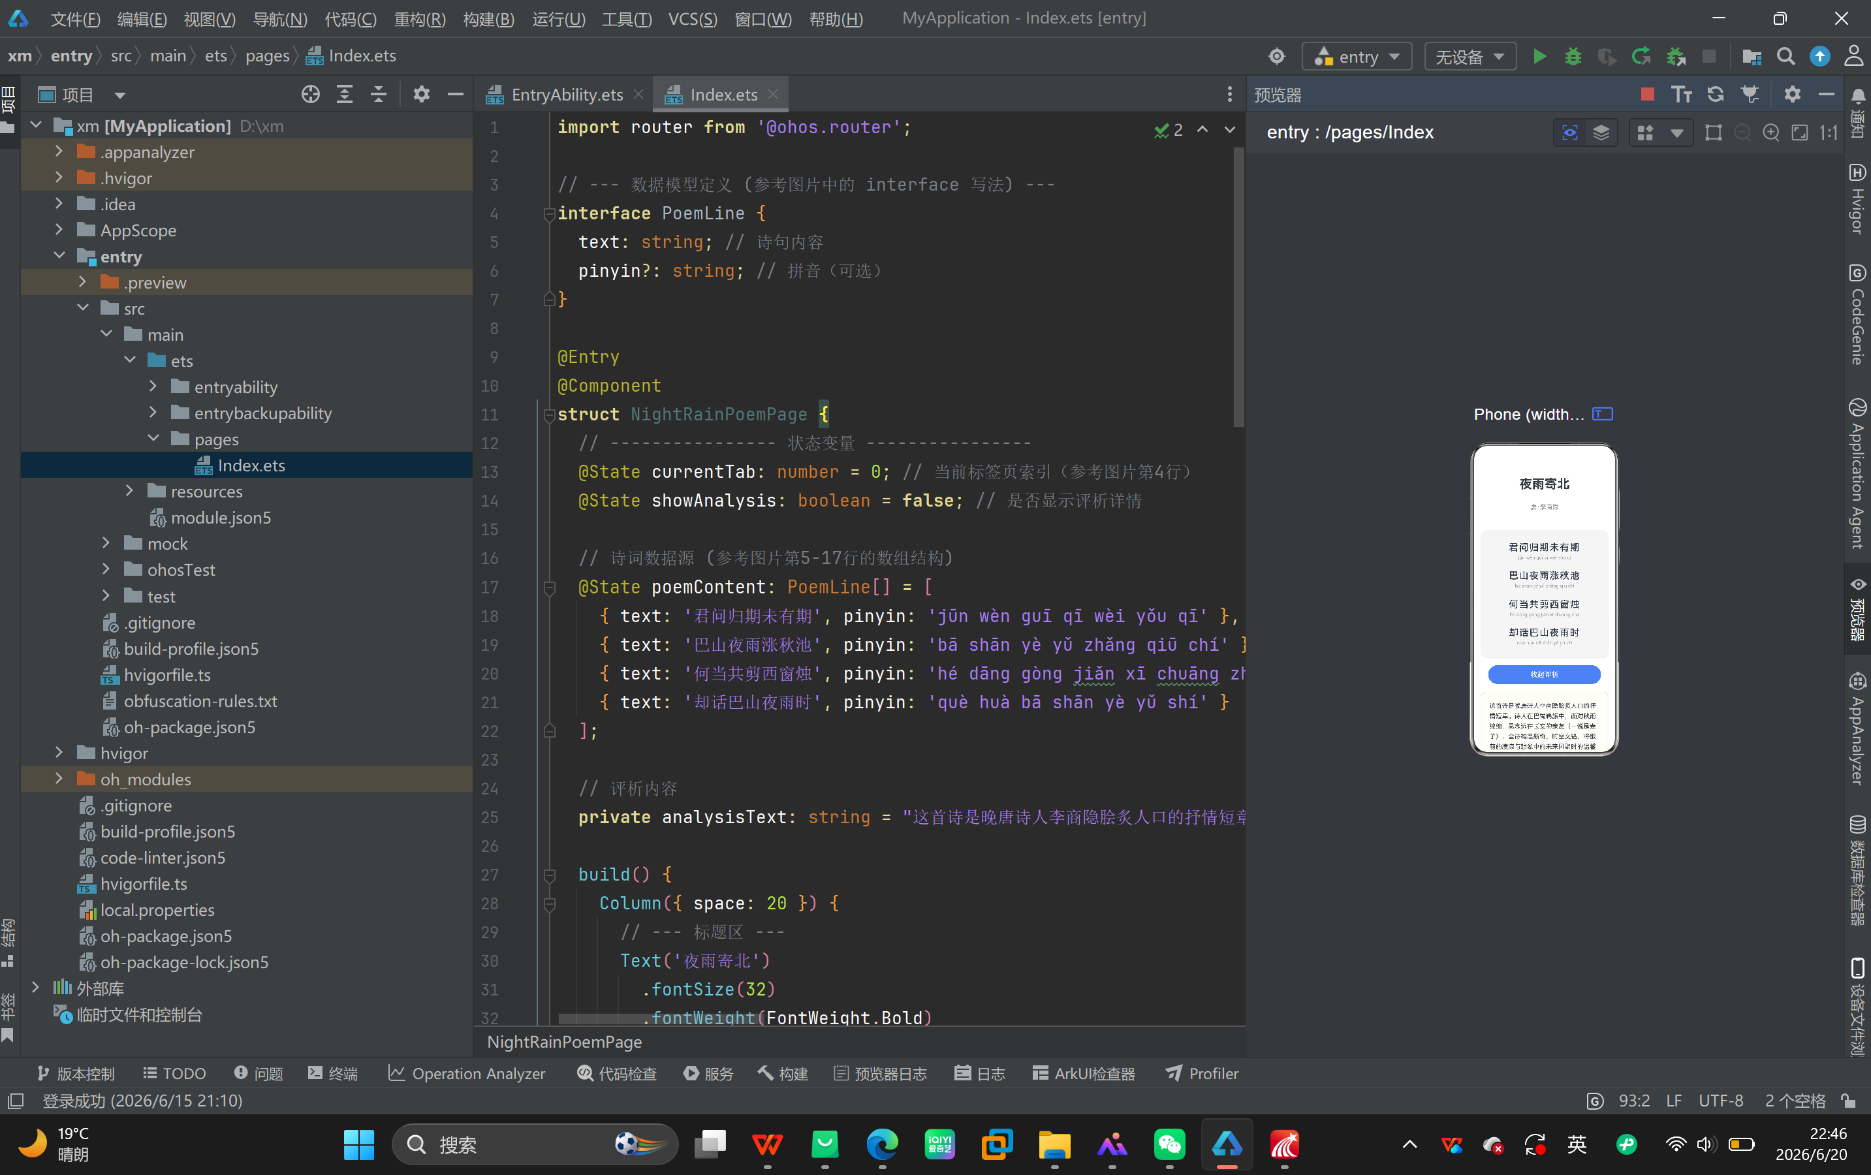Open the 文件(F) menu

(74, 19)
